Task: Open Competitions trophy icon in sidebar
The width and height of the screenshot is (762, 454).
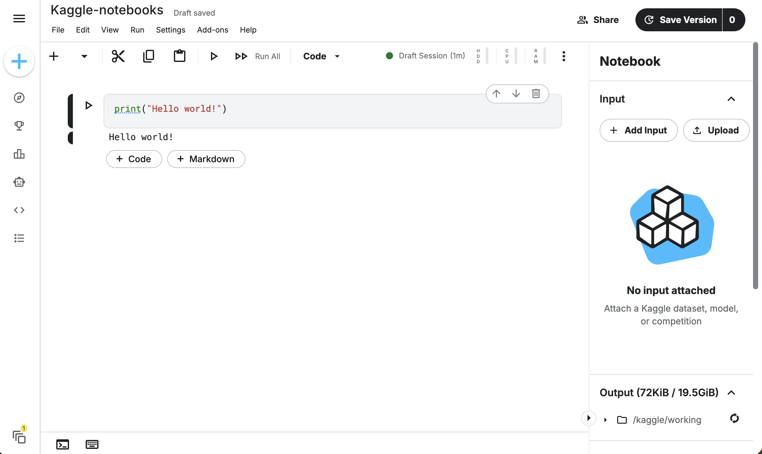Action: 19,126
